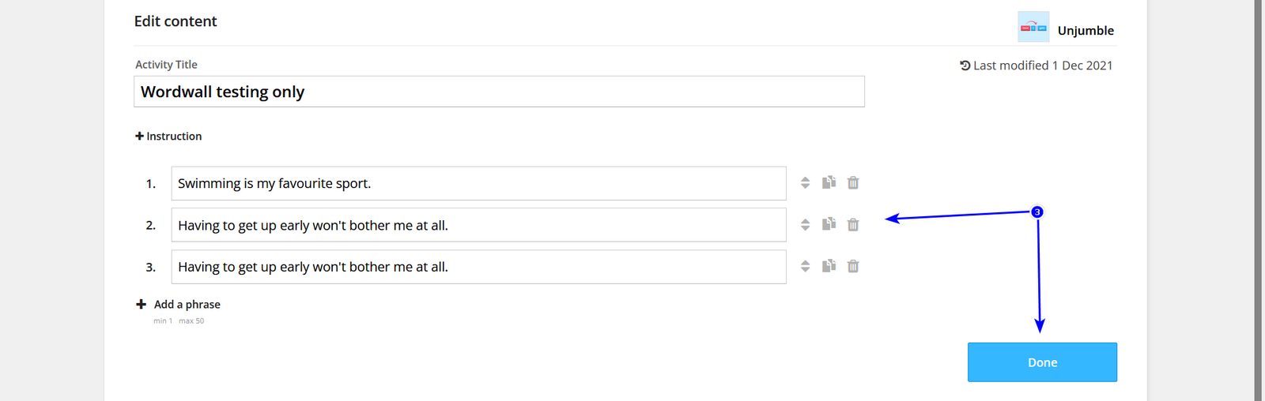Duplicate phrase 3 using the copy icon
1265x401 pixels.
click(x=829, y=267)
